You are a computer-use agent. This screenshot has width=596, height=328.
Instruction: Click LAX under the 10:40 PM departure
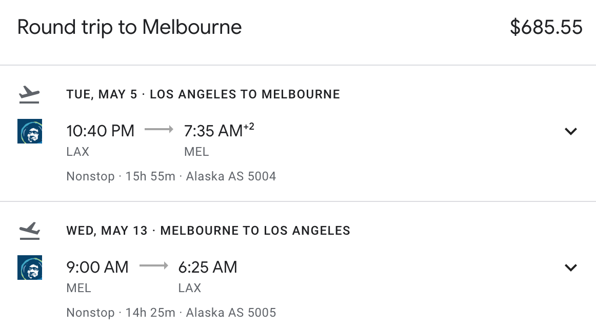click(78, 152)
